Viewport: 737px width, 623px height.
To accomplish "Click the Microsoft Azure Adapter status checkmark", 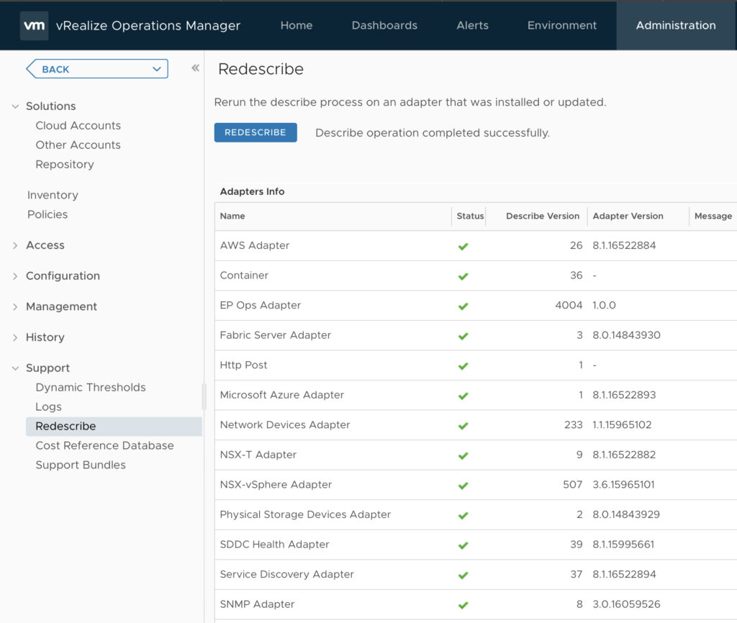I will click(463, 396).
